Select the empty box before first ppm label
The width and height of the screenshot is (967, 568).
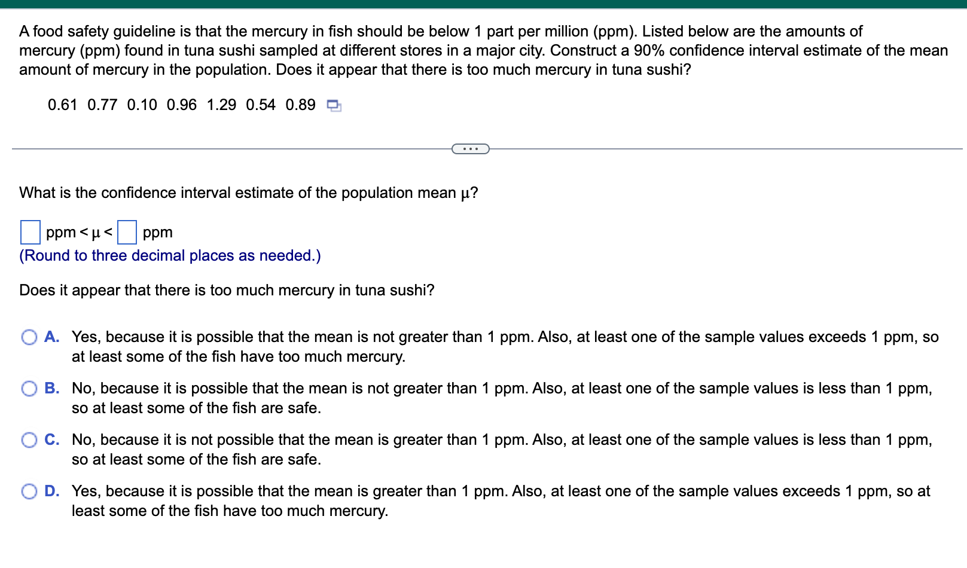[x=30, y=233]
